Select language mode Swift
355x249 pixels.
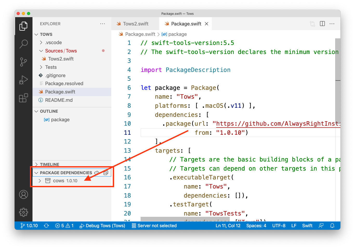(307, 226)
